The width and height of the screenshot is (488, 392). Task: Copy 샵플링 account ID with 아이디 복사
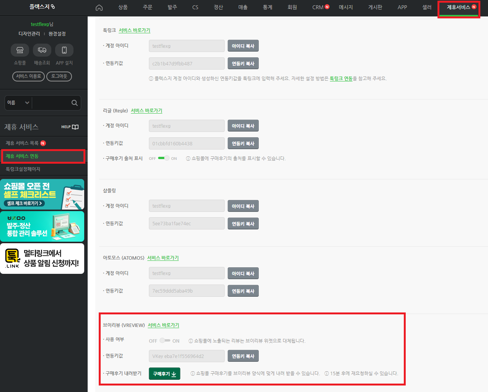click(x=243, y=206)
